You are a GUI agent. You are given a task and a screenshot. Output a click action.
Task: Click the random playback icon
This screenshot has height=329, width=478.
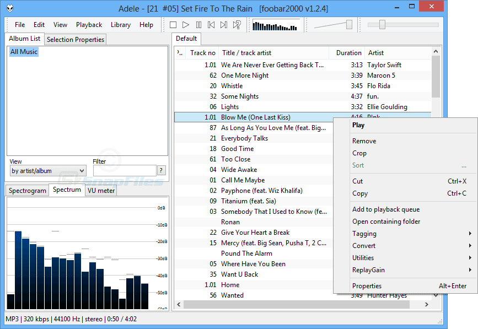[237, 25]
